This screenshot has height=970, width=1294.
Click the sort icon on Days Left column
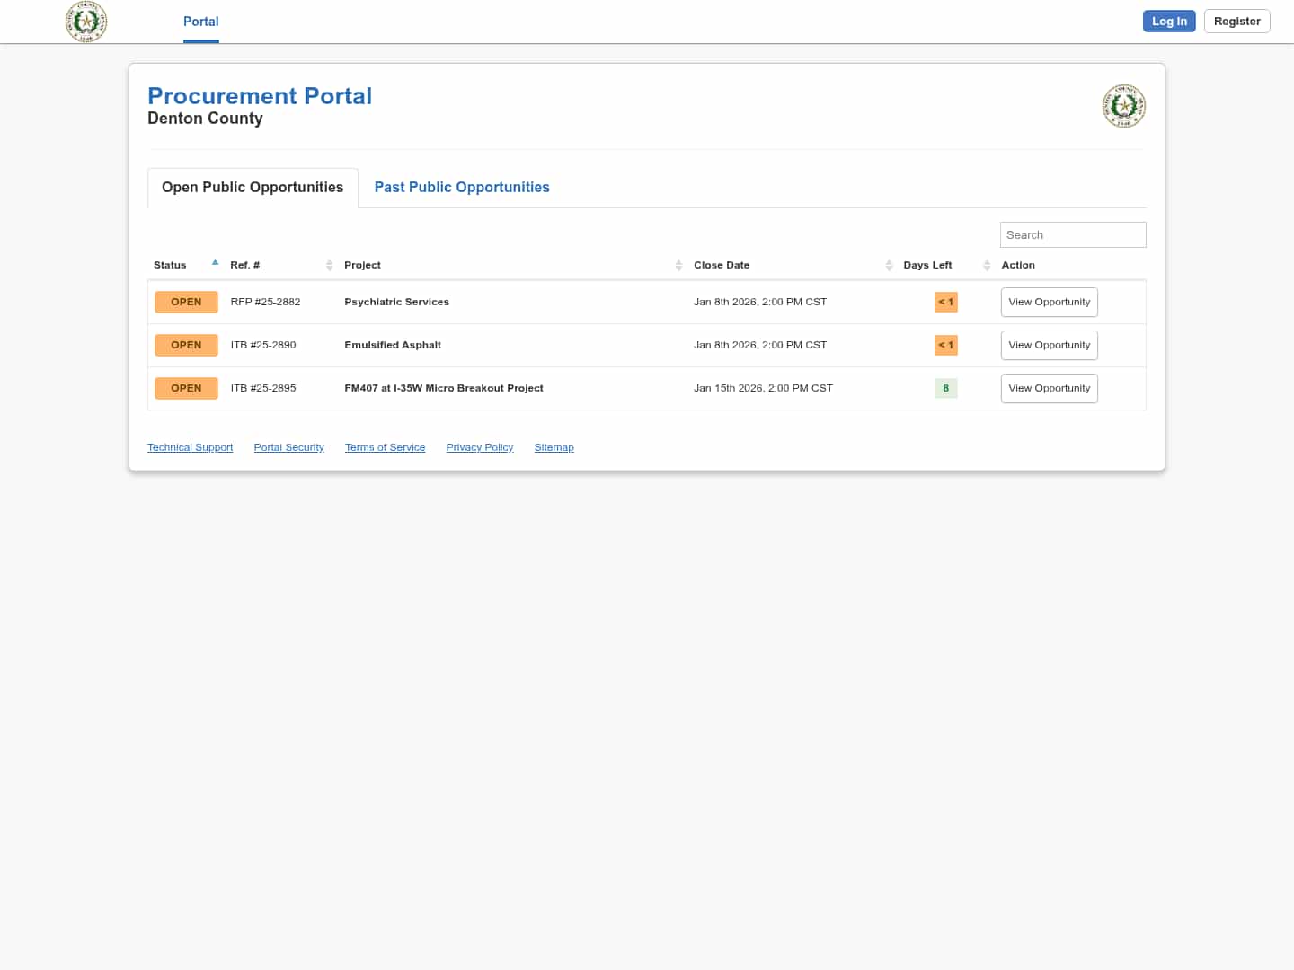click(986, 265)
